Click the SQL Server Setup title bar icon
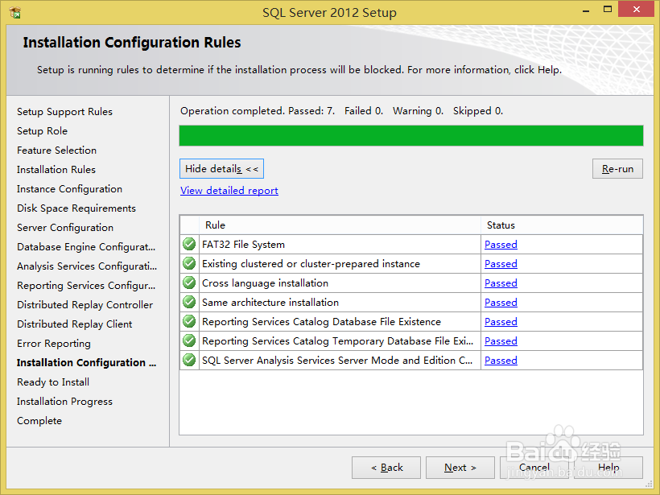 click(x=13, y=11)
